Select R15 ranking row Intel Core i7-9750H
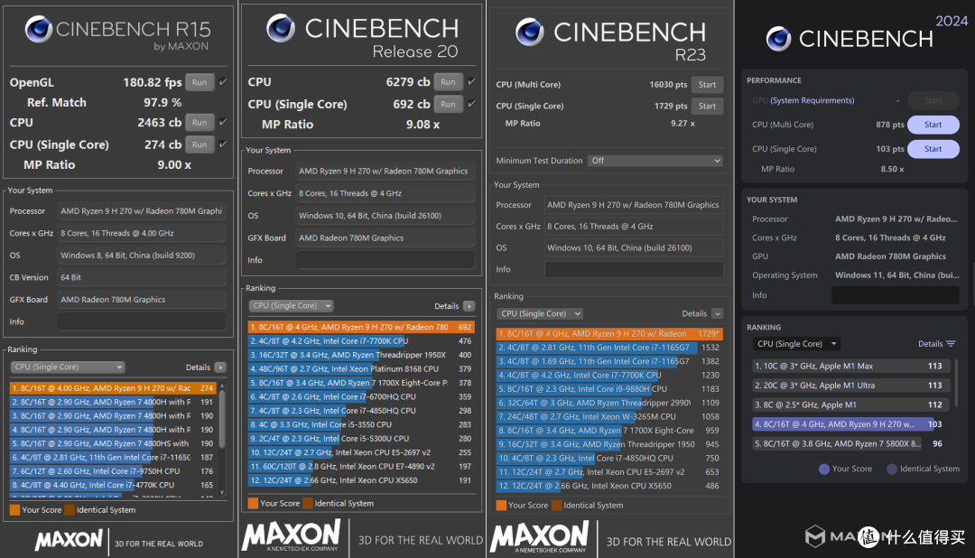Screen dimensions: 975x558 (113, 471)
